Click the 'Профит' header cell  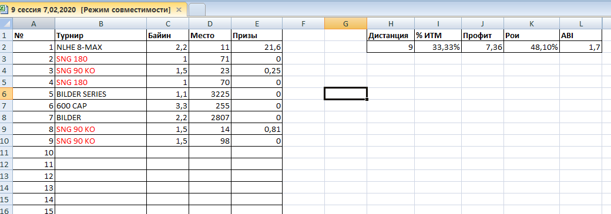[483, 36]
